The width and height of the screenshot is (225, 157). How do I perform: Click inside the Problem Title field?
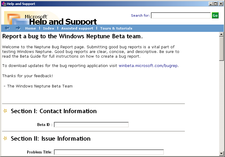click(x=109, y=152)
